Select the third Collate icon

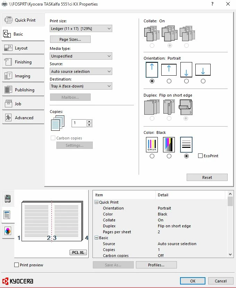[187, 34]
